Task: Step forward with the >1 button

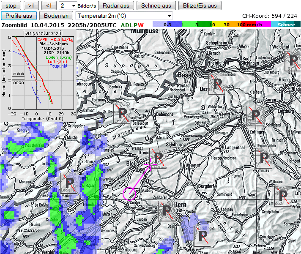Action: [31, 5]
